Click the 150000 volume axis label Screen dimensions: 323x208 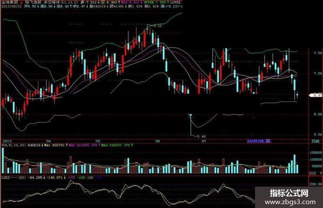tap(316, 153)
